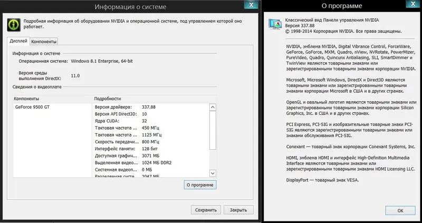Select the Версия драйвера row

tap(152, 107)
